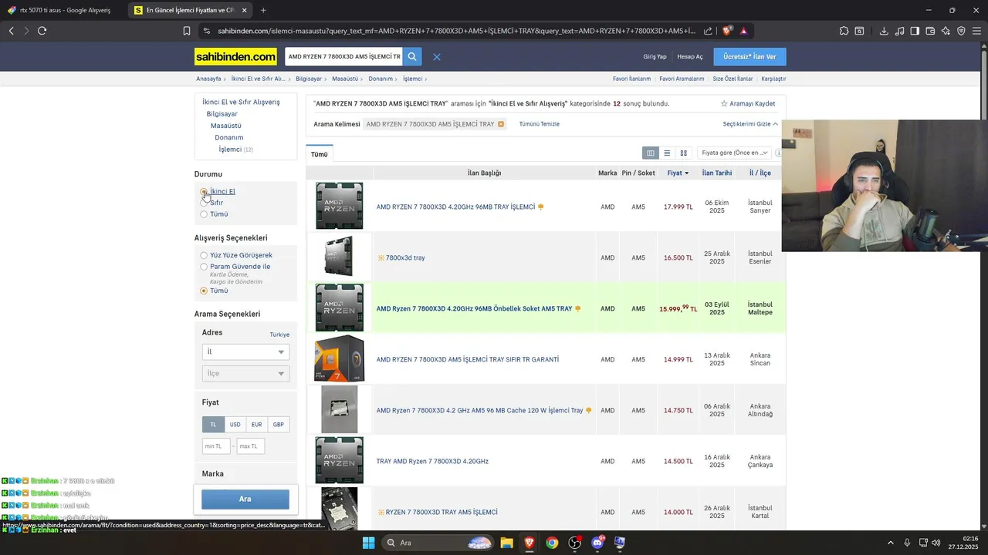
Task: Open the İlçe district dropdown
Action: click(245, 373)
